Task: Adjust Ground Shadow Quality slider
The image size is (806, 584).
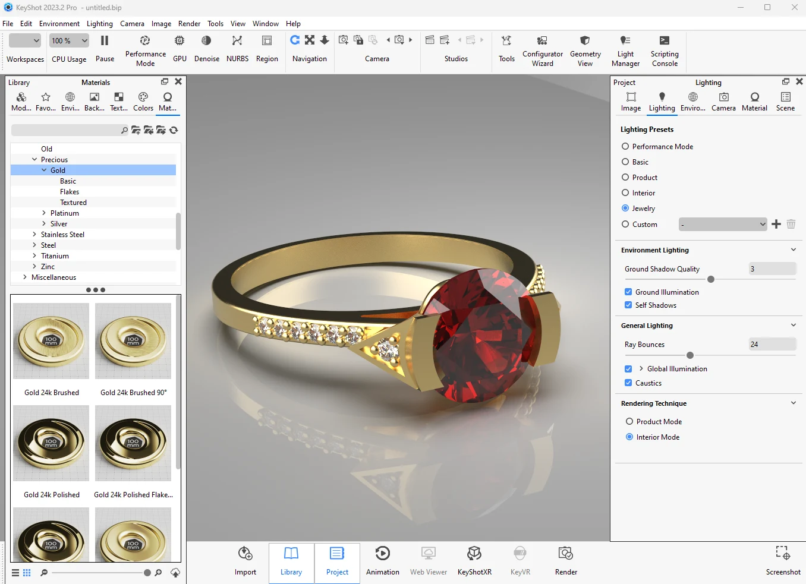Action: coord(711,279)
